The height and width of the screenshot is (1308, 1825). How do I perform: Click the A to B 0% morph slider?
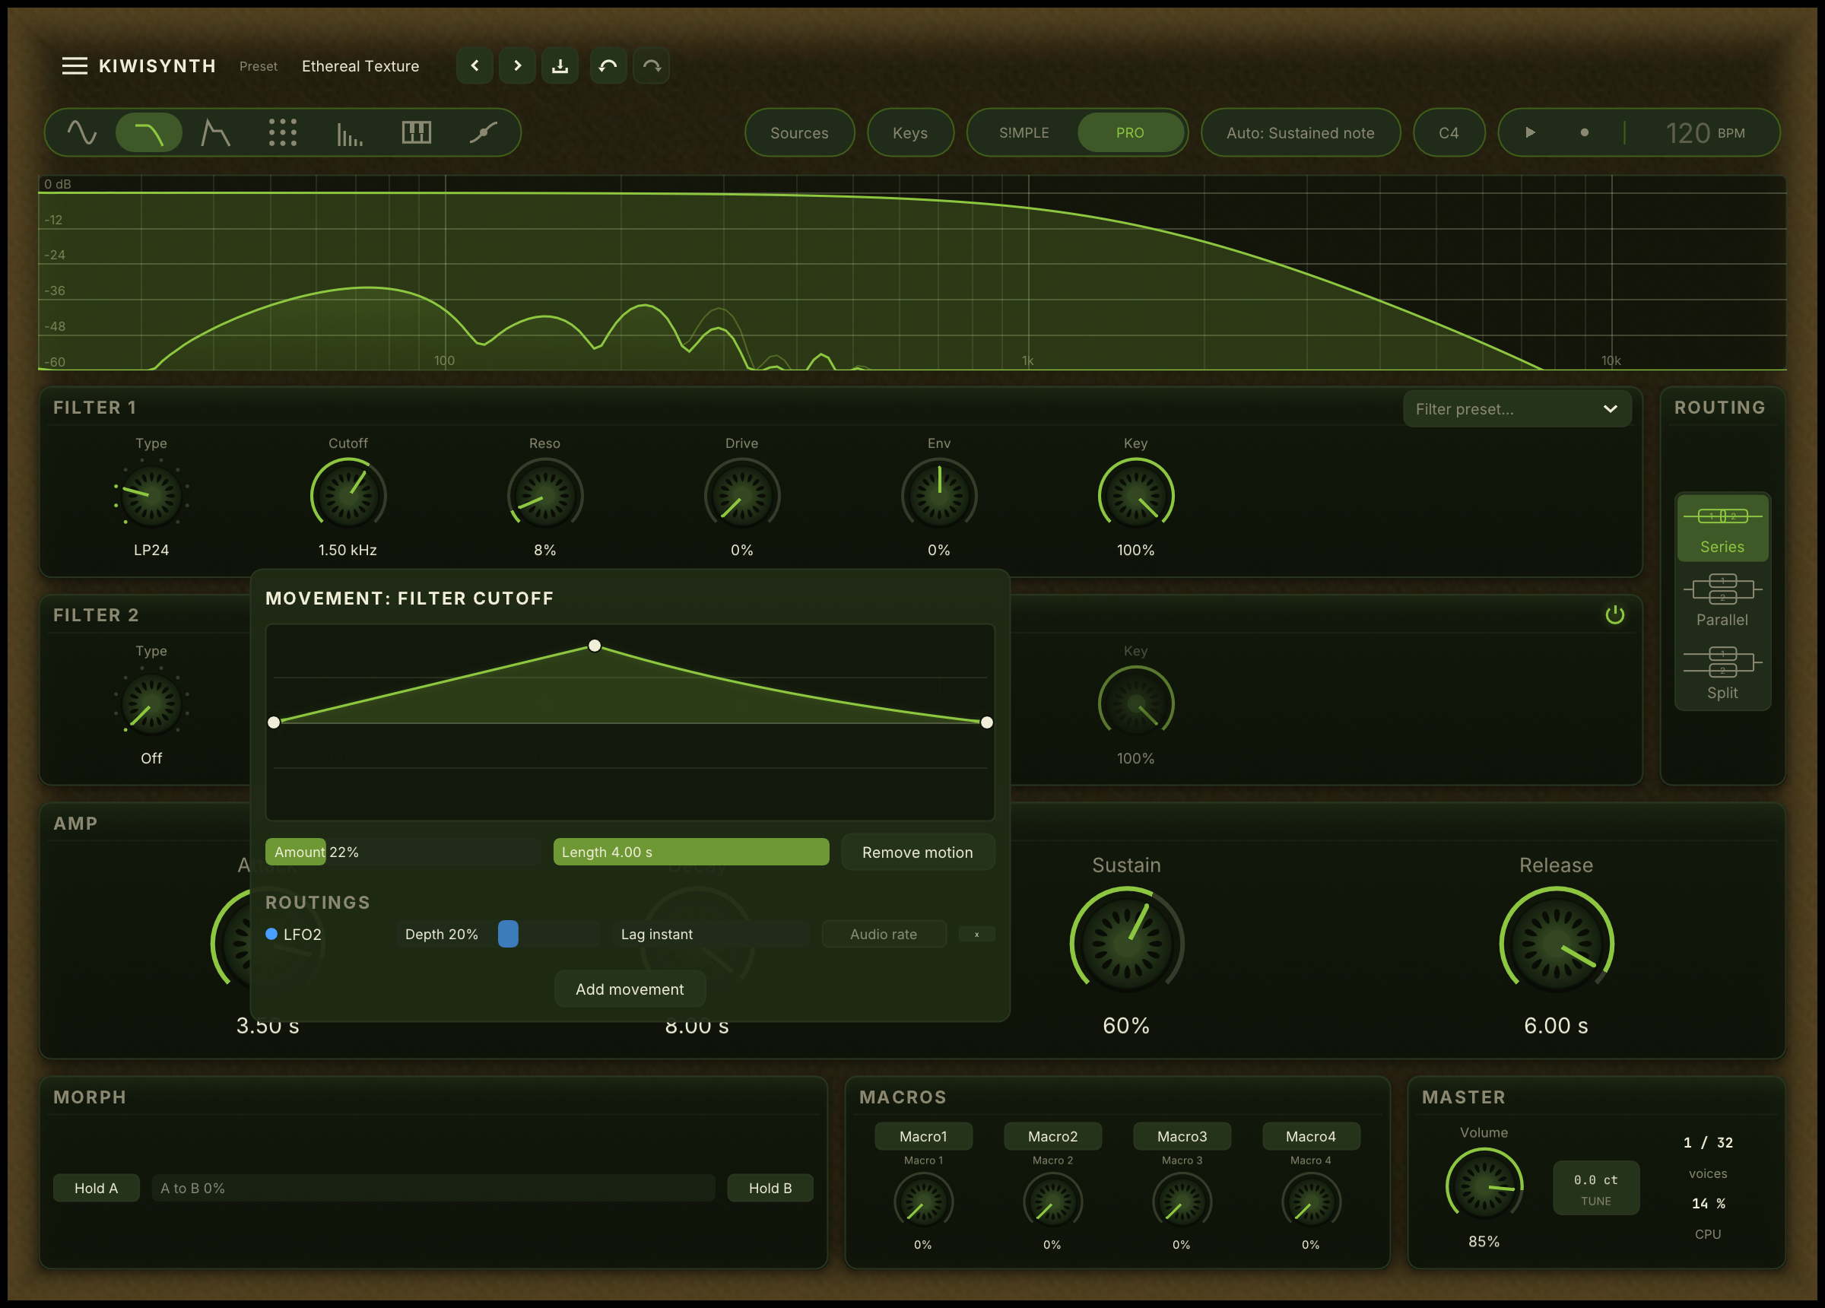(433, 1188)
